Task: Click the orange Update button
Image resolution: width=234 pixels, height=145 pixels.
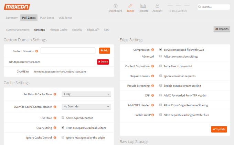Action: [219, 129]
